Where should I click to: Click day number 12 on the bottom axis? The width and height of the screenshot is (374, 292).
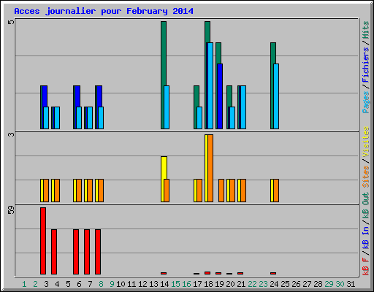[142, 284]
